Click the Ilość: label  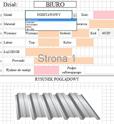85,15
